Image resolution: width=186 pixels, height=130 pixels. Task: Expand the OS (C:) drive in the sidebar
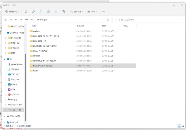(x=6, y=100)
